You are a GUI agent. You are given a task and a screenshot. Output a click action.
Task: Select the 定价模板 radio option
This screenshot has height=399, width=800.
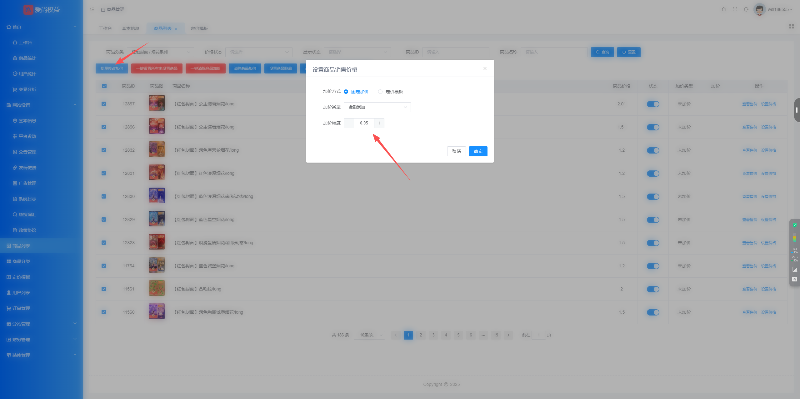pyautogui.click(x=380, y=92)
